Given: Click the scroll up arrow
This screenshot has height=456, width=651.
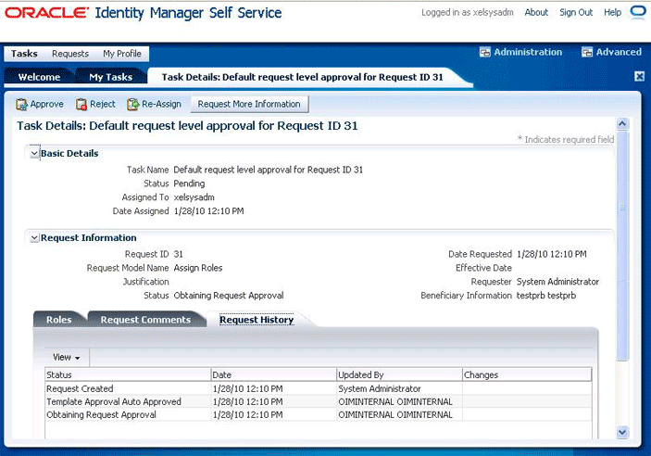Looking at the screenshot, I should pyautogui.click(x=622, y=124).
